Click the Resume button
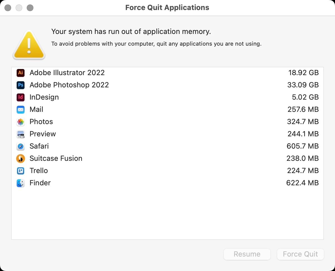The image size is (335, 271). click(x=247, y=254)
